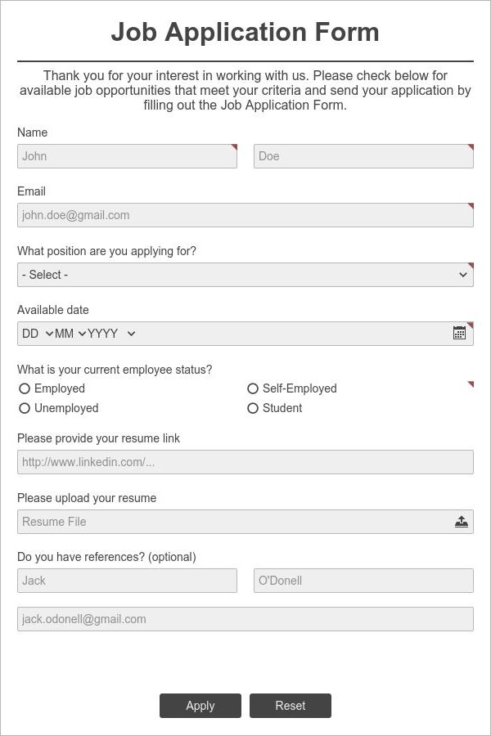Open the calendar date picker icon
Viewport: 491px width, 736px height.
pos(460,333)
